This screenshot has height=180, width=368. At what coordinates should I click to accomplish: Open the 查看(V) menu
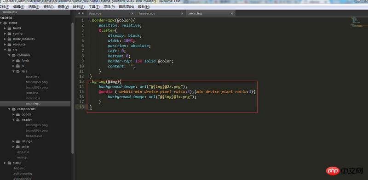tap(63, 7)
